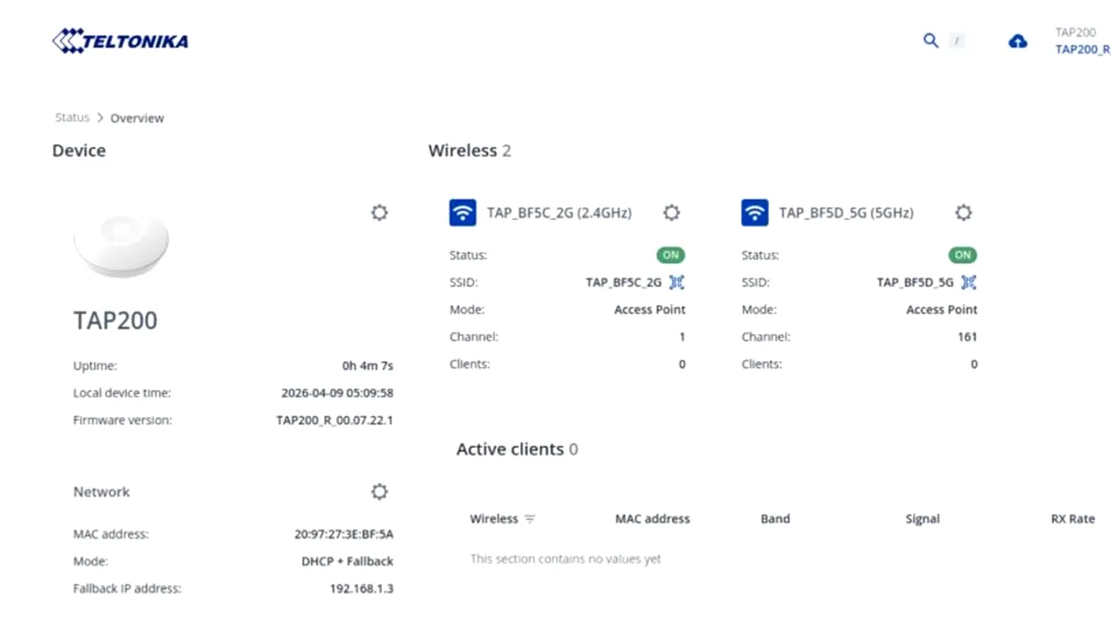Select firmware version TAP200_R_00.07.22.1
This screenshot has width=1111, height=625.
point(335,420)
